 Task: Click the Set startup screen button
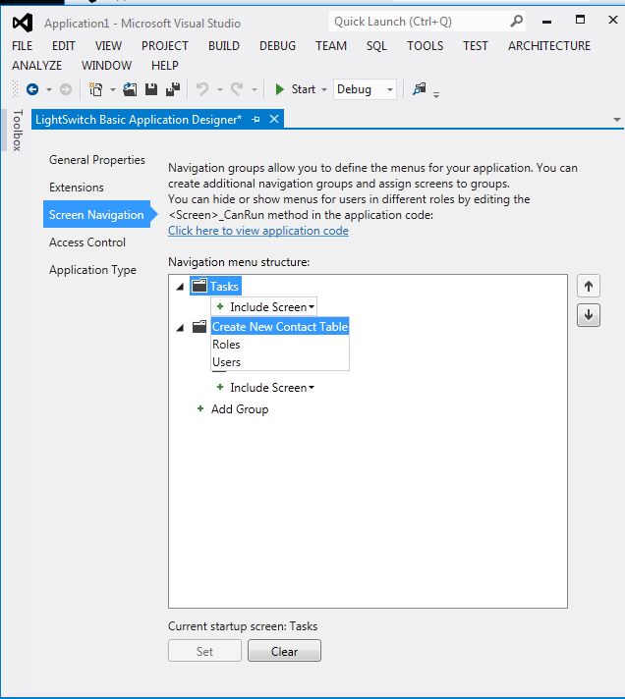pyautogui.click(x=204, y=651)
